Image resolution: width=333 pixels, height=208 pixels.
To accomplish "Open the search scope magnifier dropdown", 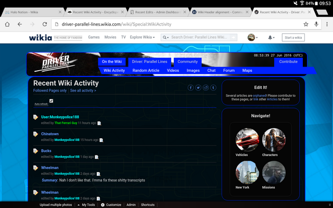I will coord(165,37).
